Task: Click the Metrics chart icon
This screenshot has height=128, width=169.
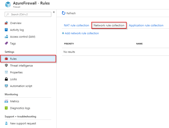Action: (6, 101)
